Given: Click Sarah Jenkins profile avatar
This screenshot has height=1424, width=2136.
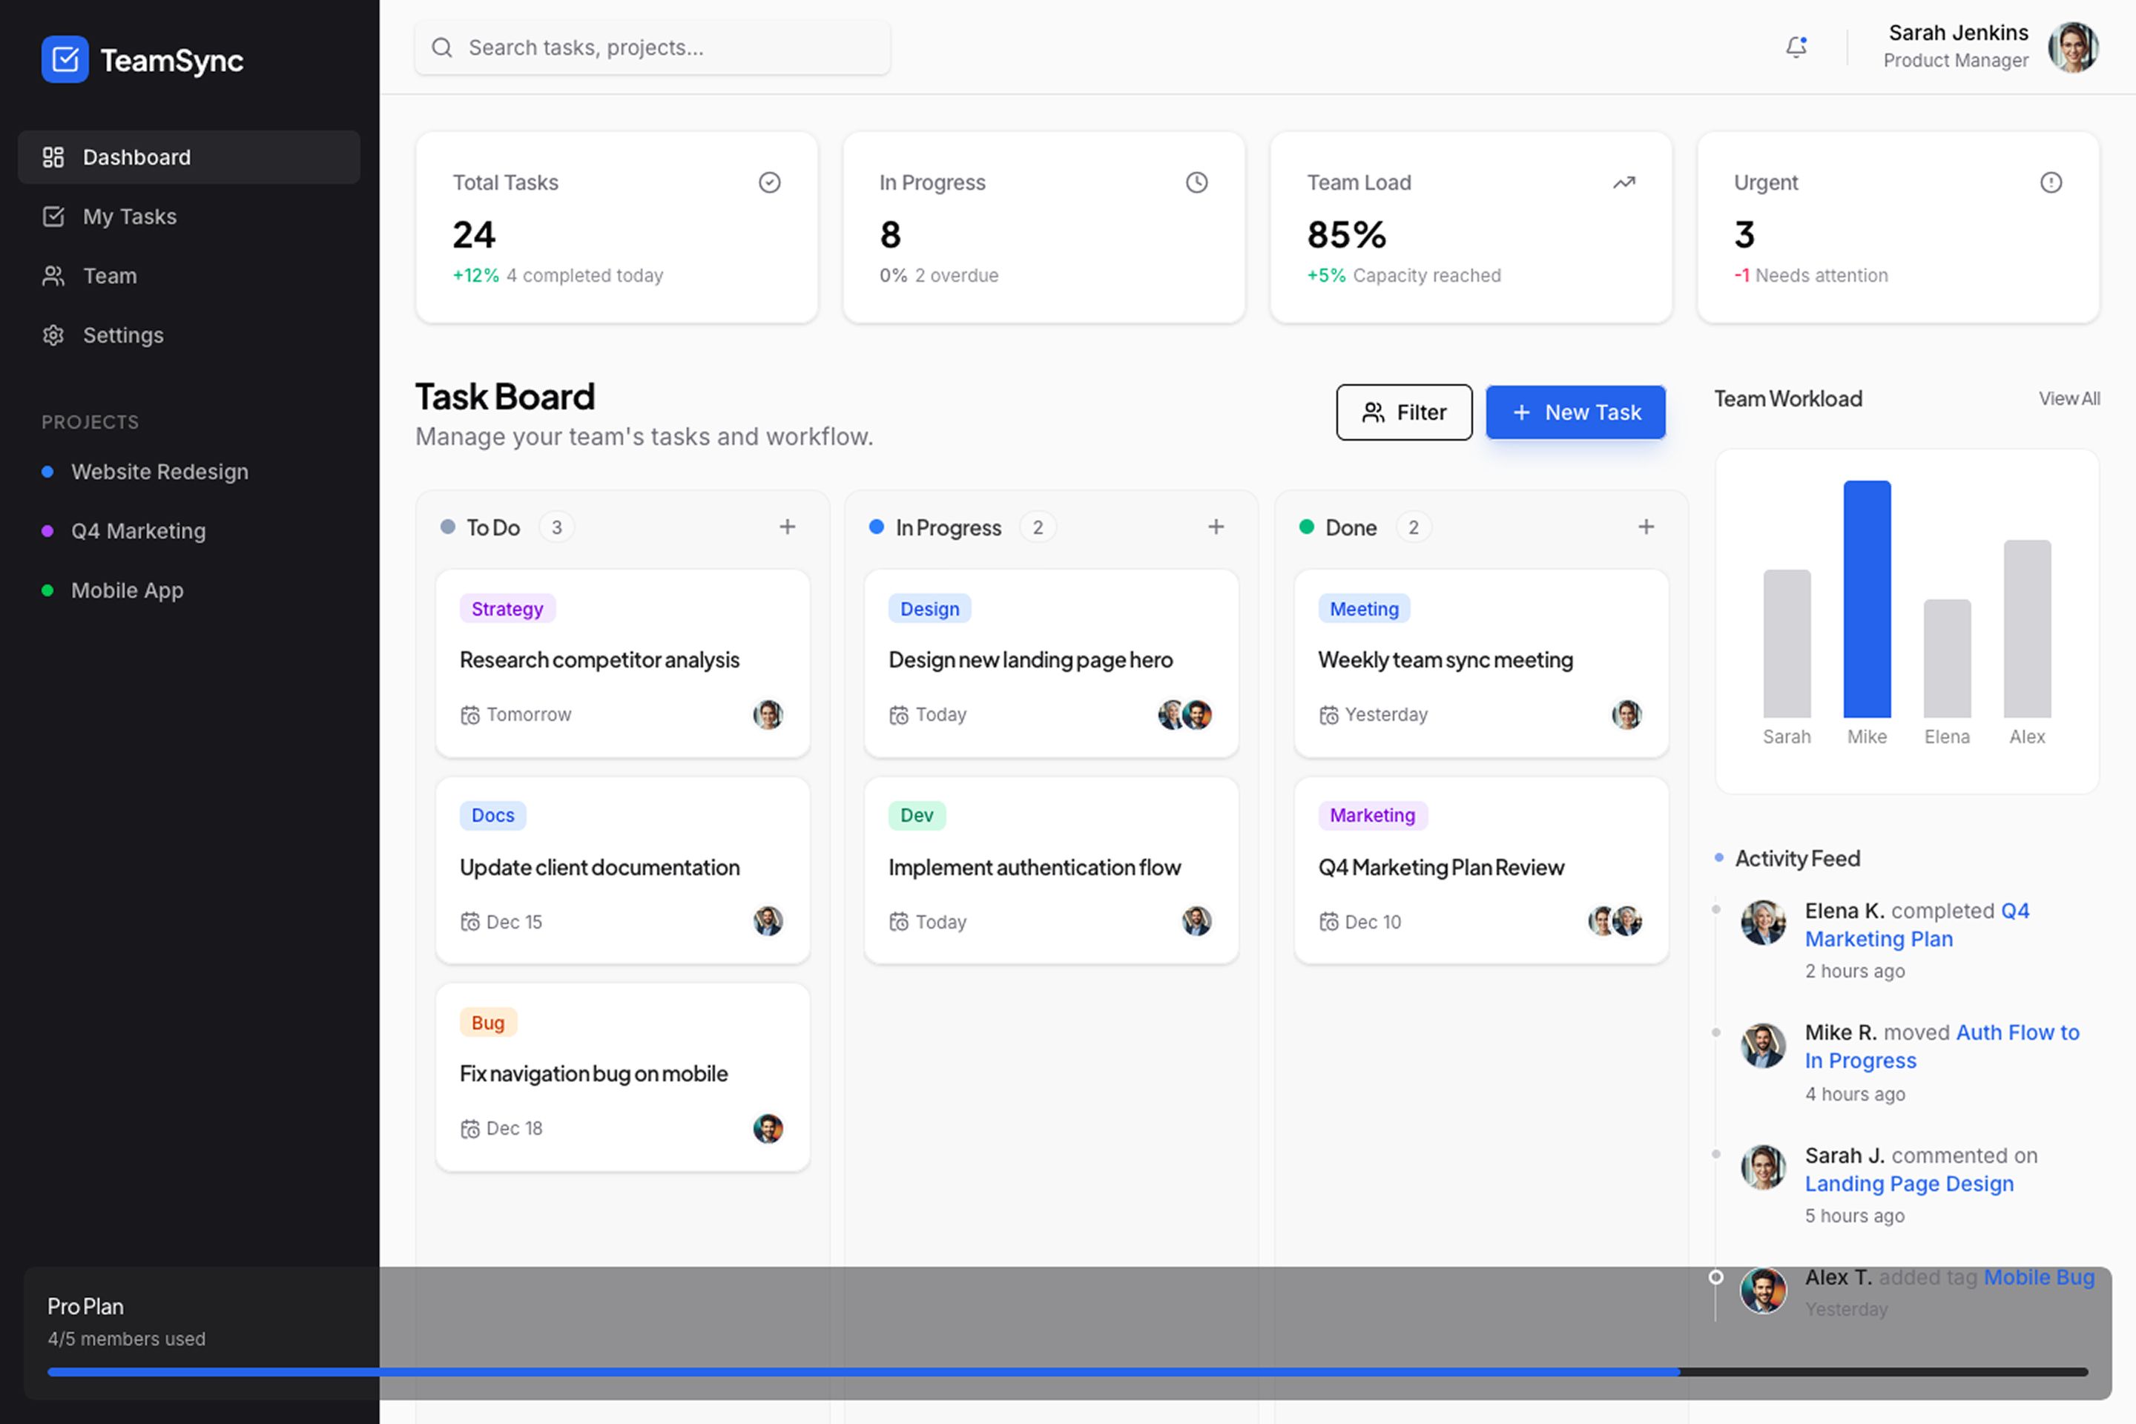Looking at the screenshot, I should pyautogui.click(x=2075, y=47).
